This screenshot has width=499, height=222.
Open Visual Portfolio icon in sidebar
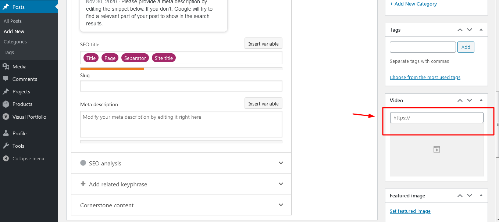pyautogui.click(x=6, y=117)
